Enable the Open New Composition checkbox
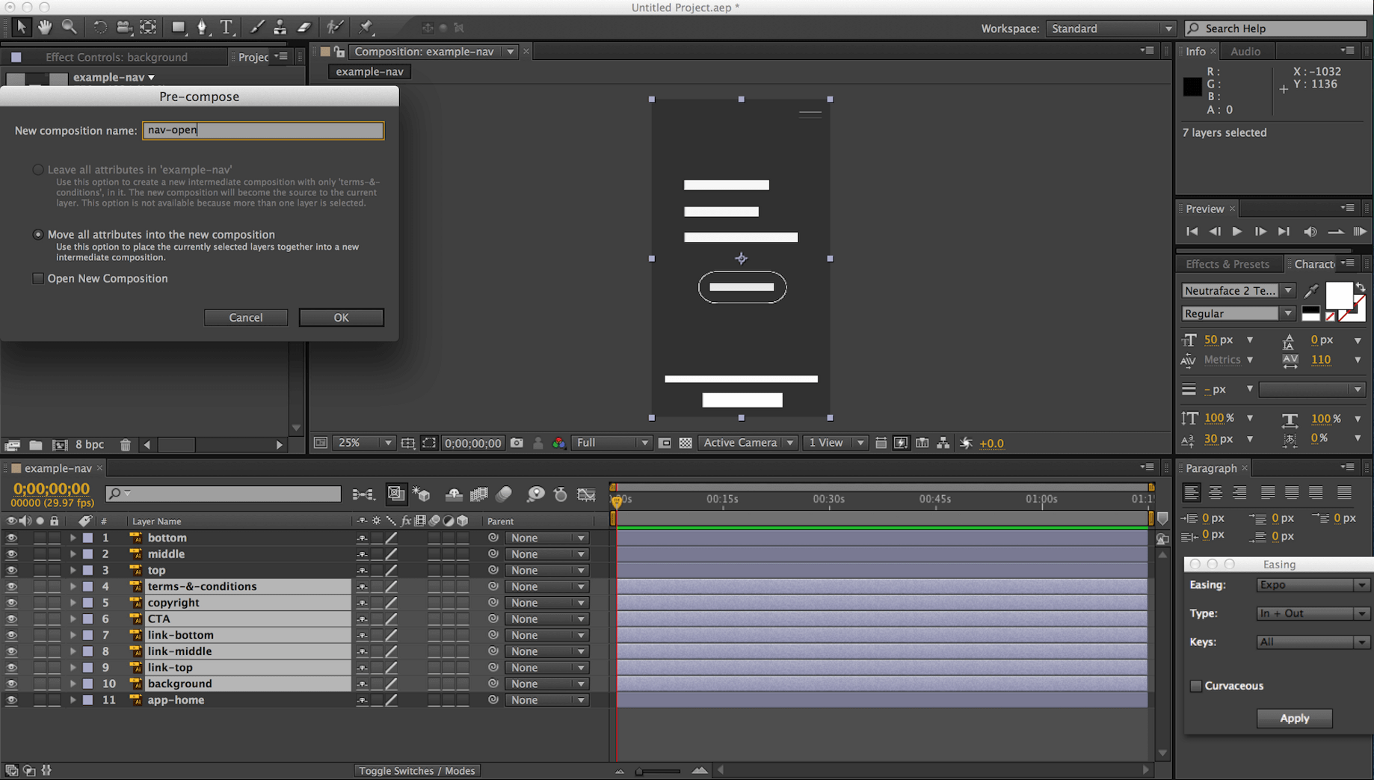 coord(38,278)
